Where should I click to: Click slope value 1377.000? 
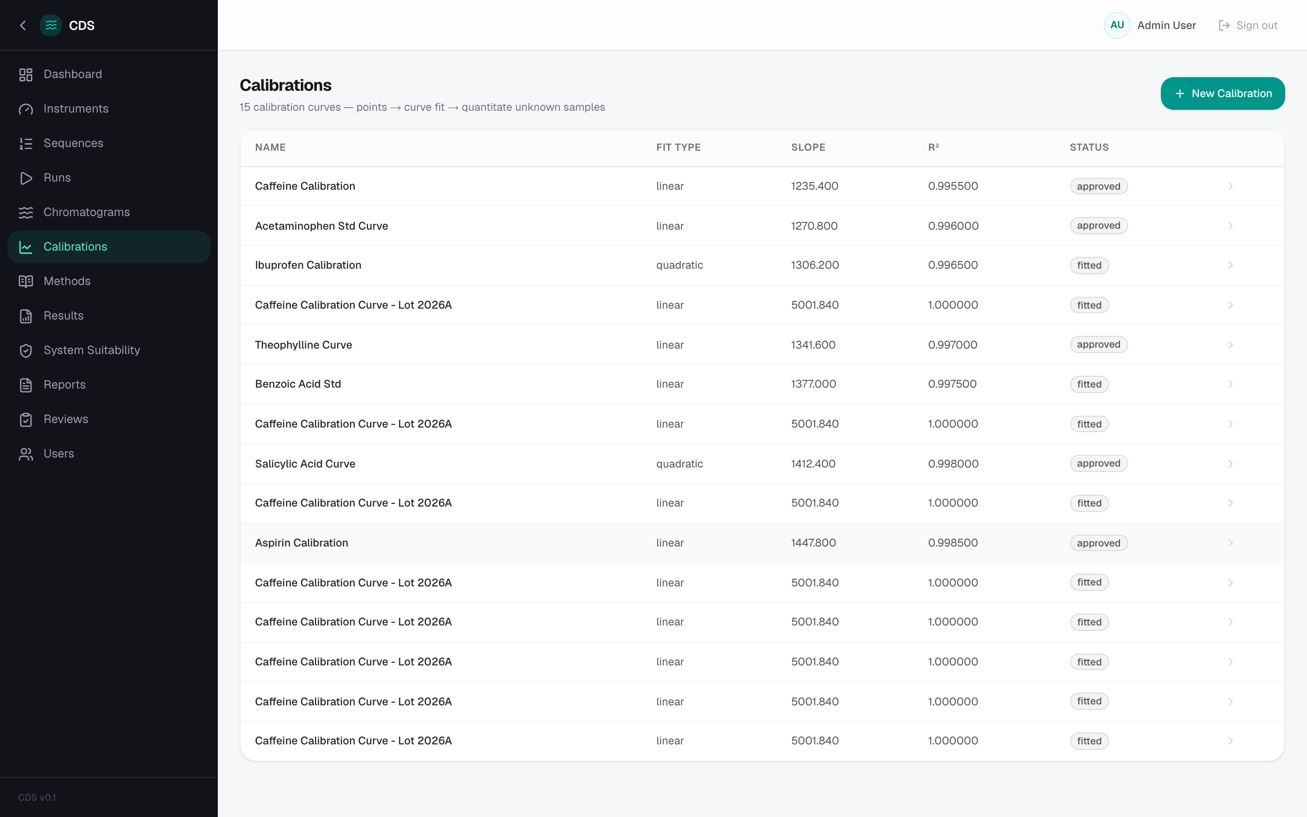click(x=813, y=384)
